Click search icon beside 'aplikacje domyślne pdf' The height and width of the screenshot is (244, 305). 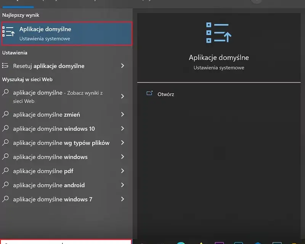pyautogui.click(x=5, y=171)
